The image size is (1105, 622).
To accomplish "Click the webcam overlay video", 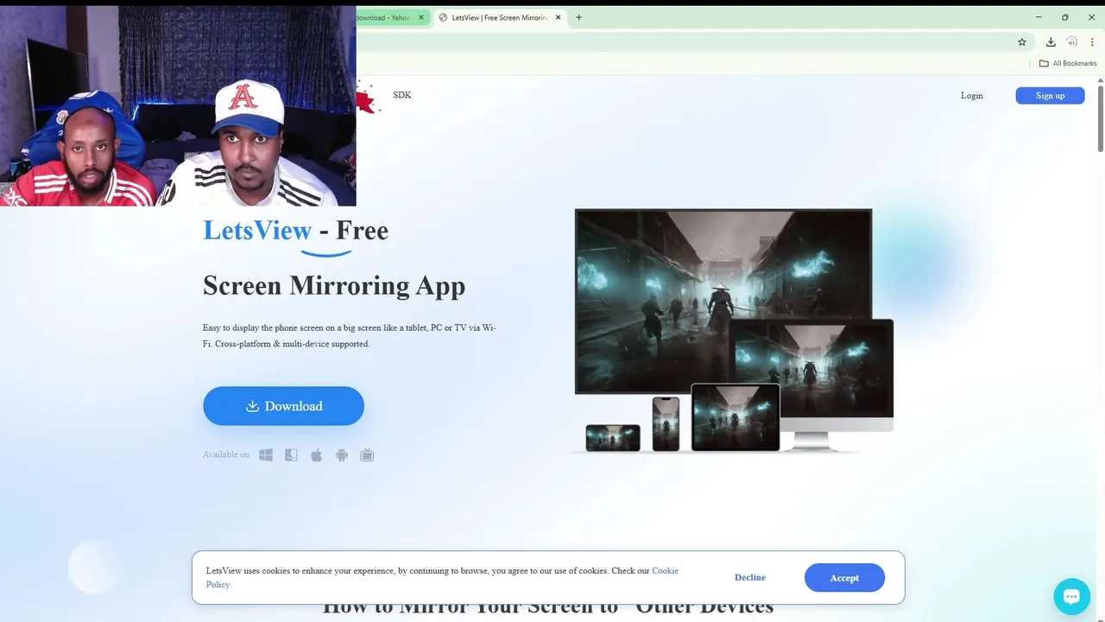I will click(x=178, y=106).
